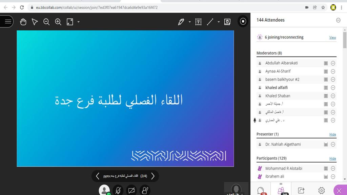Image resolution: width=347 pixels, height=195 pixels.
Task: Zoom out of the shared slide
Action: click(46, 22)
